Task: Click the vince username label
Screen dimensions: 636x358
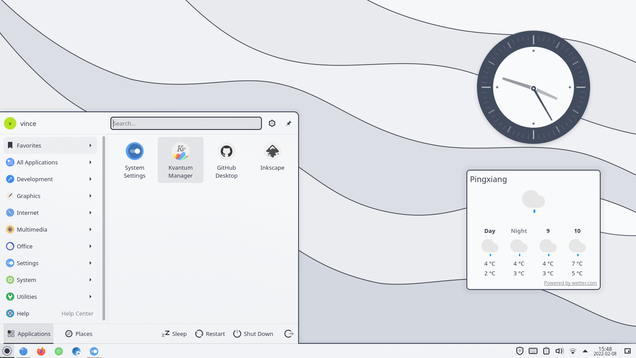Action: tap(28, 124)
